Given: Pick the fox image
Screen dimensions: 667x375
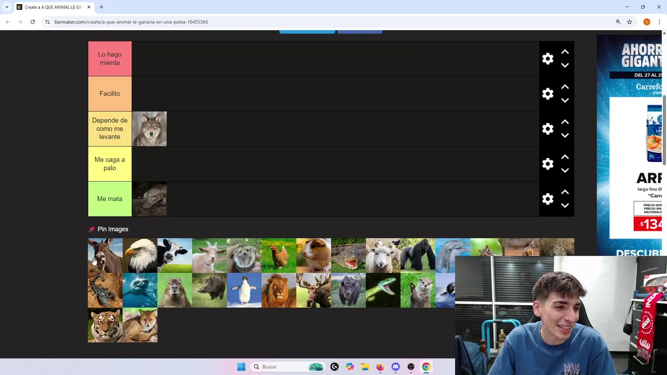Looking at the screenshot, I should coord(140,326).
